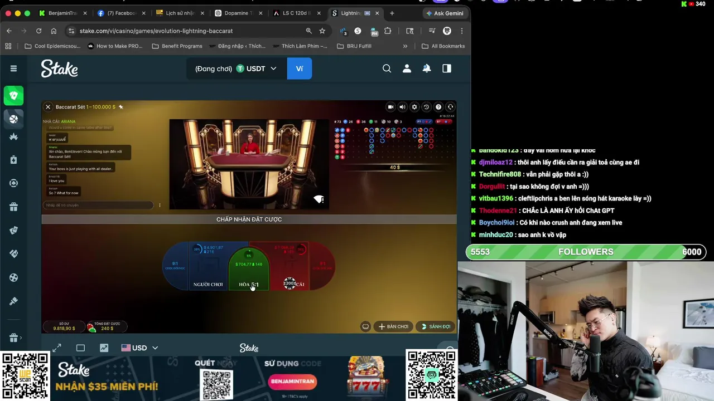Open the BRIJ Fulfill bookmark folder
The height and width of the screenshot is (401, 714).
[354, 46]
